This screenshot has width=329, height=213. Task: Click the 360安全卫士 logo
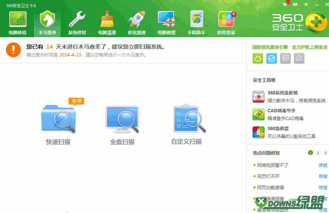[300, 23]
